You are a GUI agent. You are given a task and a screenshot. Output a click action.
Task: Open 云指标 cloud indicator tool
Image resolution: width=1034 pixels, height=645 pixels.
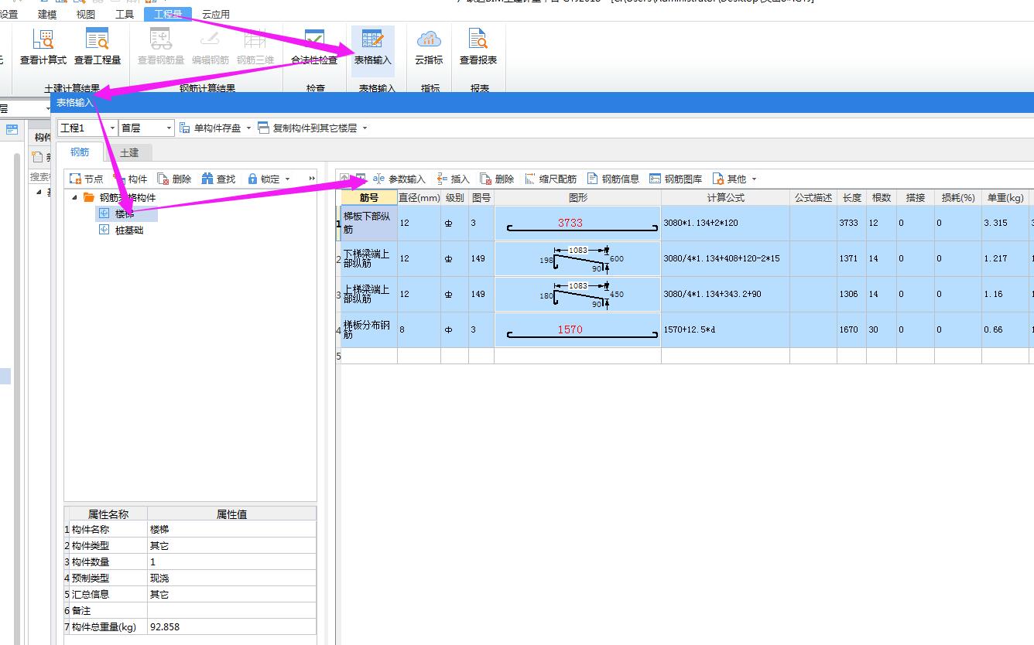click(x=429, y=46)
